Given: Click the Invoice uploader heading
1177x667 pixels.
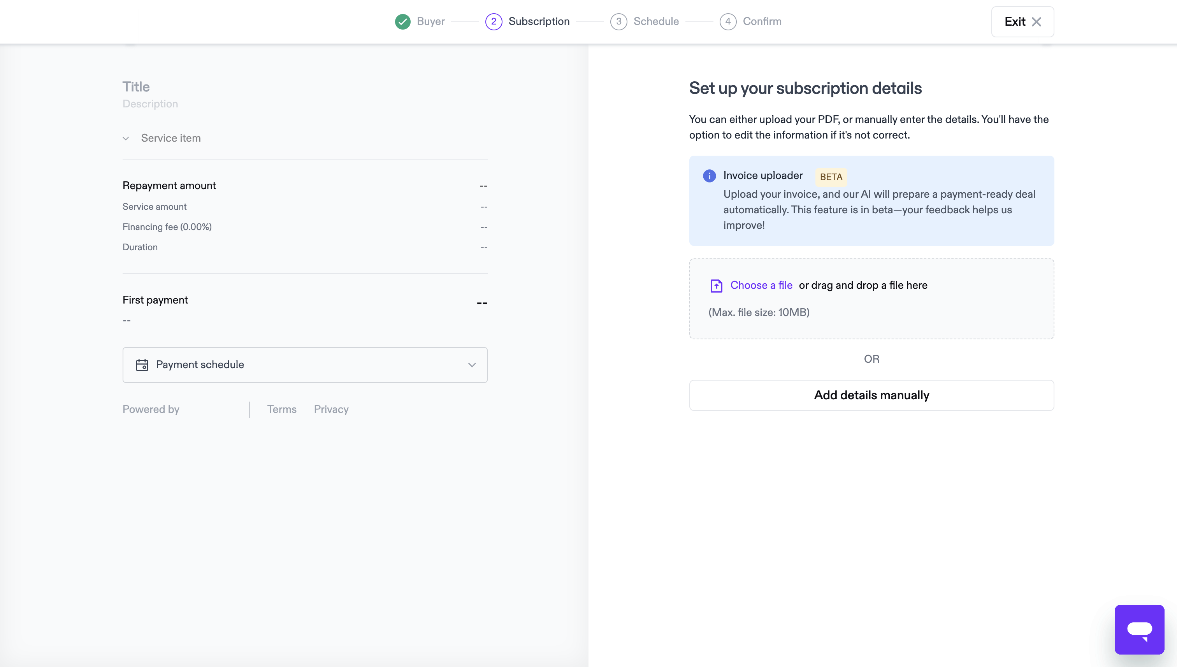Looking at the screenshot, I should [763, 176].
